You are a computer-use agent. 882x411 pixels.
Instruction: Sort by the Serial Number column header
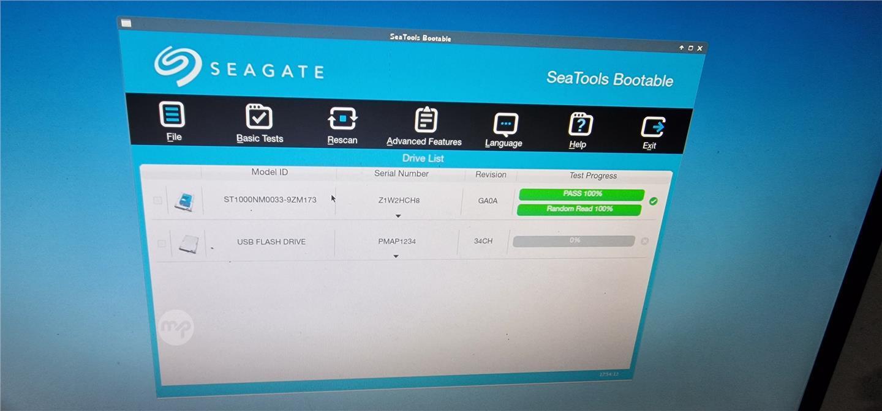(401, 173)
